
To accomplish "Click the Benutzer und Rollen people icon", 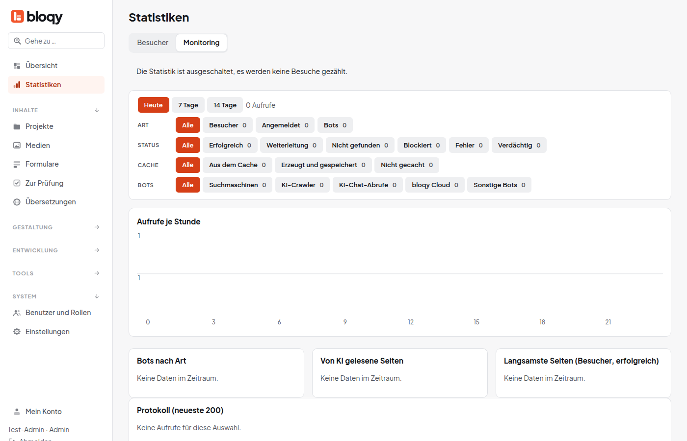I will pos(17,313).
